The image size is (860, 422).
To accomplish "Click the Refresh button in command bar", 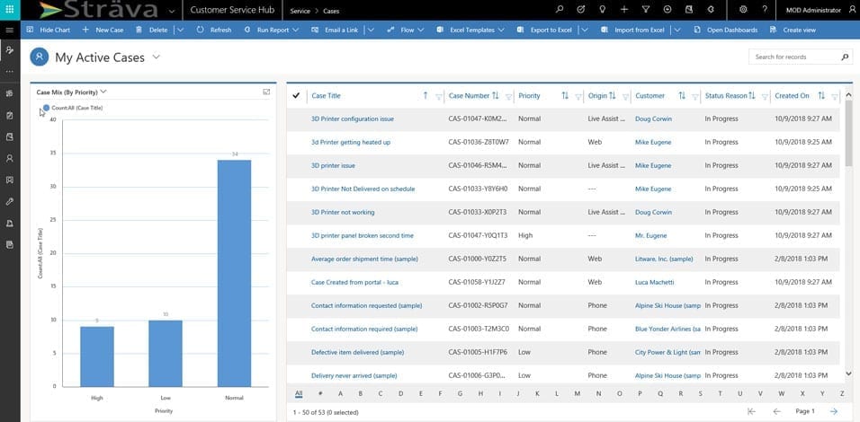I will pos(214,30).
